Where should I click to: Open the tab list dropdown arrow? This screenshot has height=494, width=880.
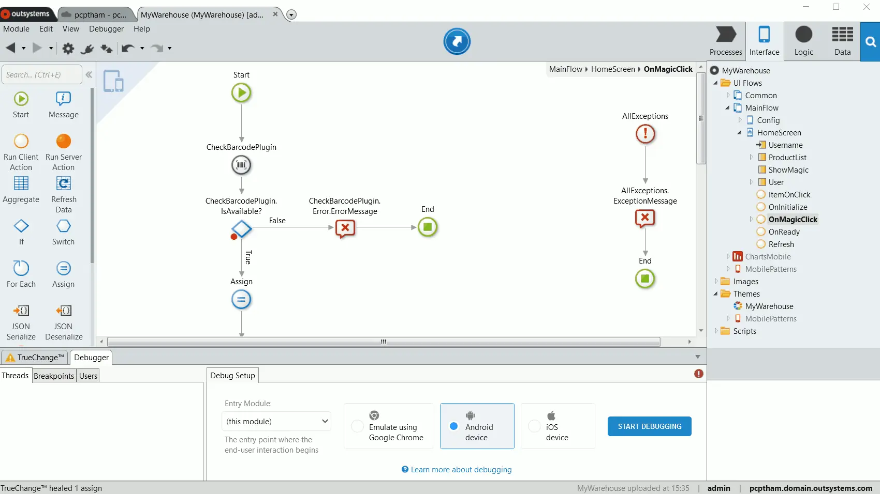click(291, 14)
